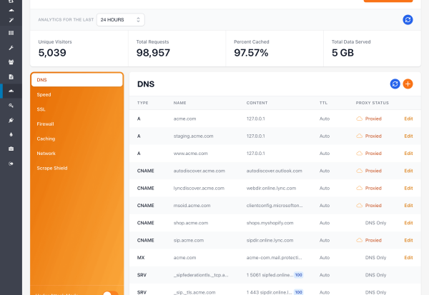Click content shops.myshopify.com
Image resolution: width=429 pixels, height=295 pixels.
click(x=270, y=223)
